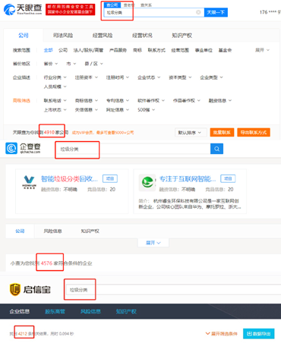Clear the Tianyancha search box with the X icon
The height and width of the screenshot is (343, 281).
198,12
